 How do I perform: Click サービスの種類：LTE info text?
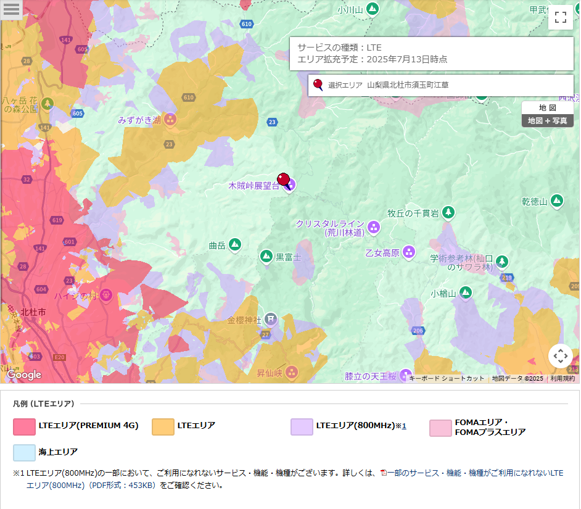pos(339,48)
